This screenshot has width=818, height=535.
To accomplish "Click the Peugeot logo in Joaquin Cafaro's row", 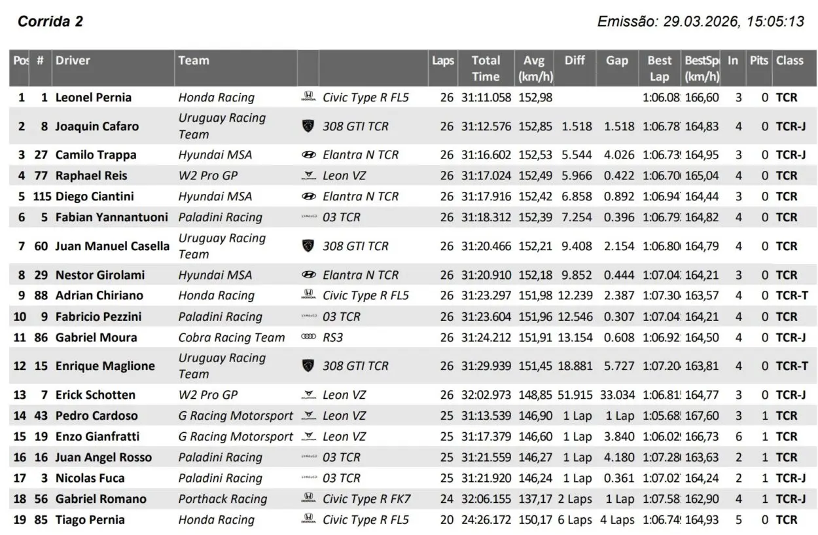I will click(x=308, y=126).
